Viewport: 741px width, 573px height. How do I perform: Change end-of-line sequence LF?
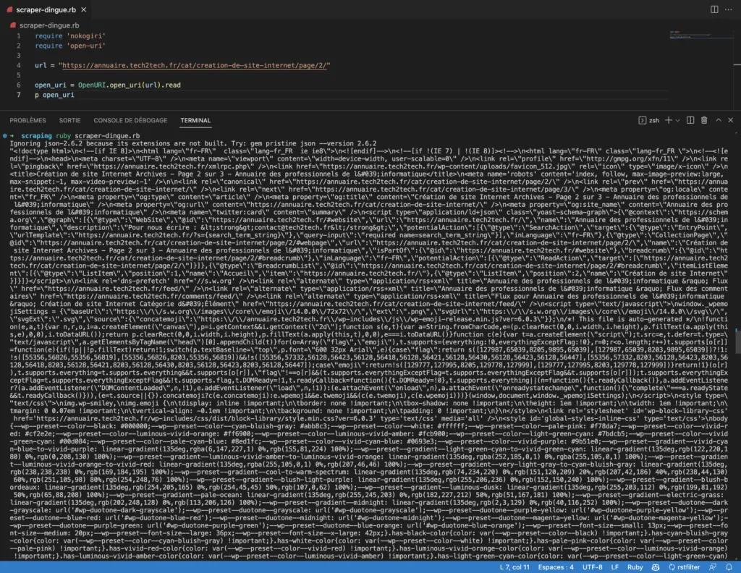click(615, 567)
